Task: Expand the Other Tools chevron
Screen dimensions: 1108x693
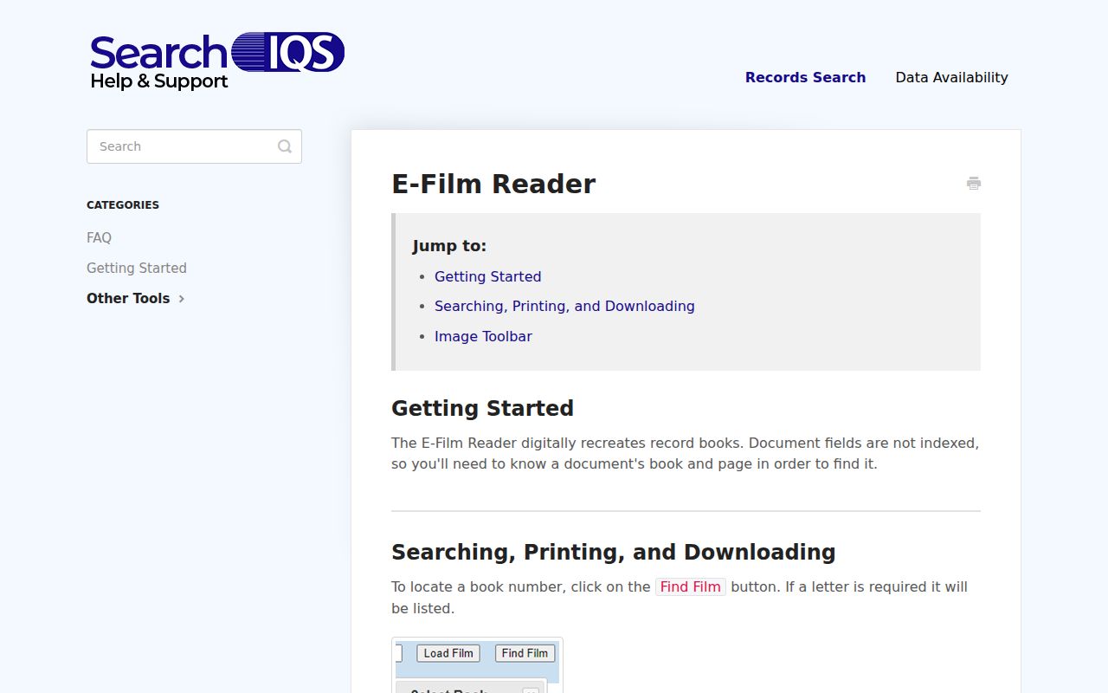Action: tap(182, 299)
